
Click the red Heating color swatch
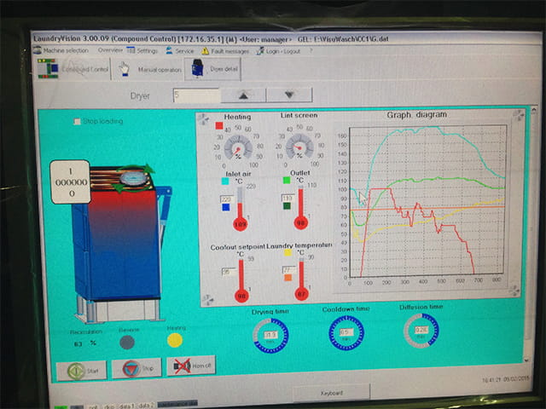218,125
